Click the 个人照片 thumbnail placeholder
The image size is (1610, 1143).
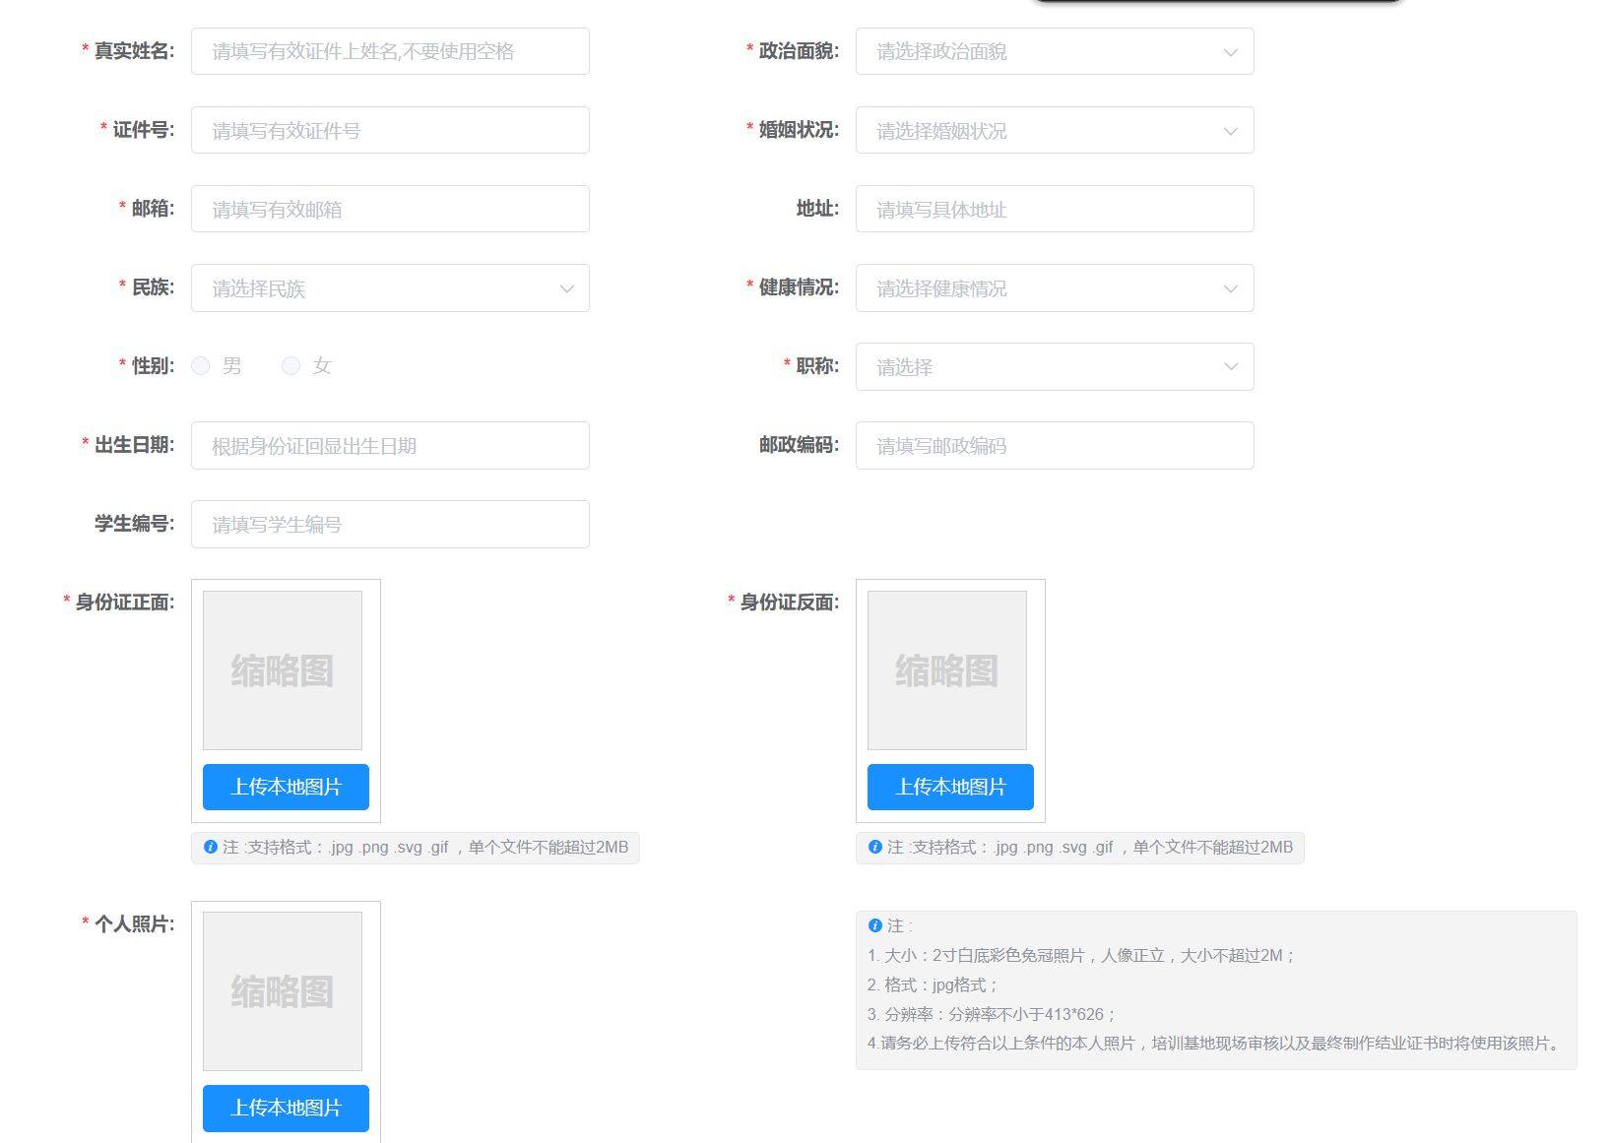coord(283,990)
